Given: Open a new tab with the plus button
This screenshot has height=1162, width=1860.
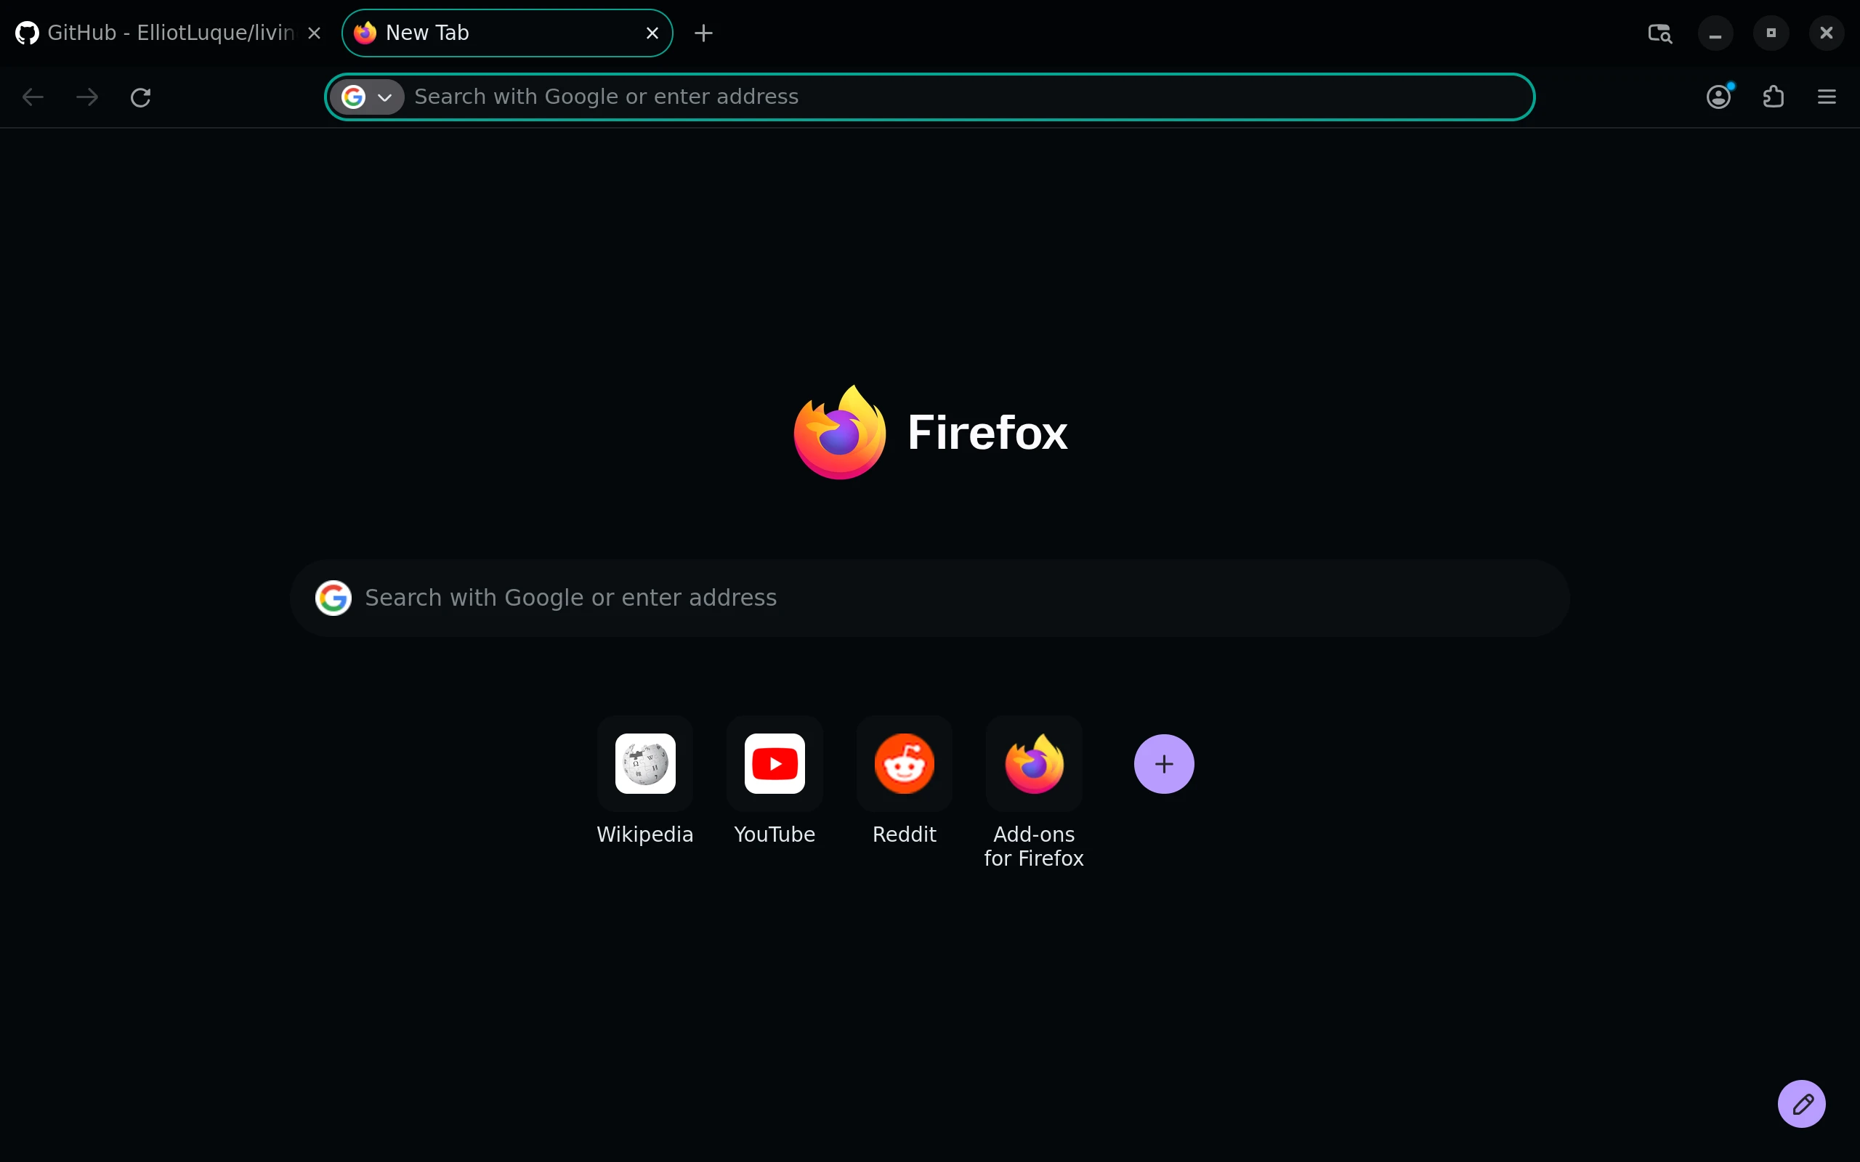Looking at the screenshot, I should point(703,33).
